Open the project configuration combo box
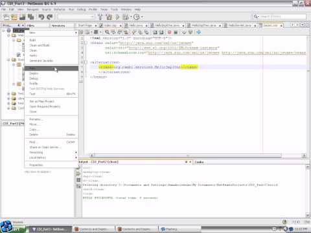 pos(76,17)
